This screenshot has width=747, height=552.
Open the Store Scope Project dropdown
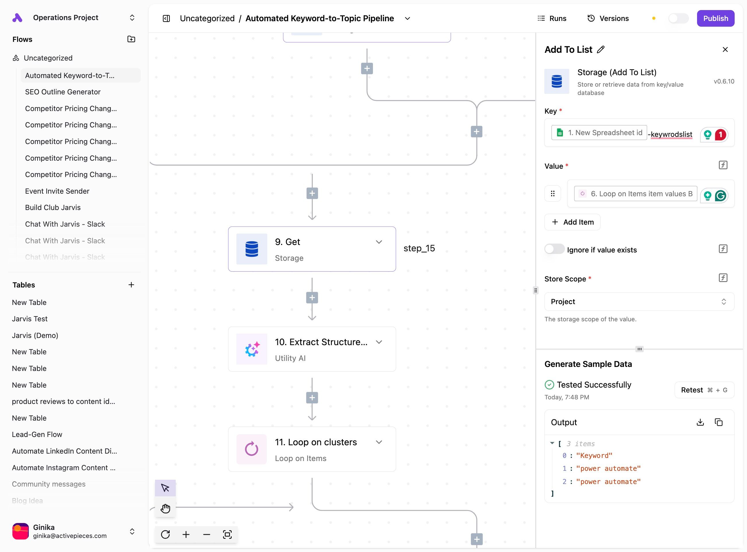pos(639,302)
